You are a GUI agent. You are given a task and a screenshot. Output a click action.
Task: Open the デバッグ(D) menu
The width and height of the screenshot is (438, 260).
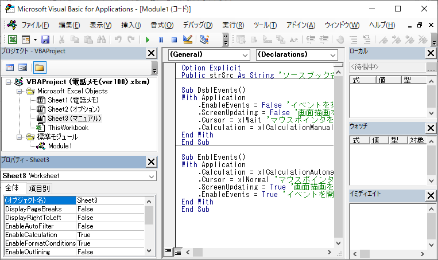[198, 25]
